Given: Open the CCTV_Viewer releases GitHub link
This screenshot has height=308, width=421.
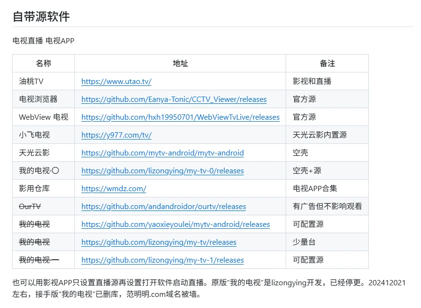Looking at the screenshot, I should [x=174, y=99].
